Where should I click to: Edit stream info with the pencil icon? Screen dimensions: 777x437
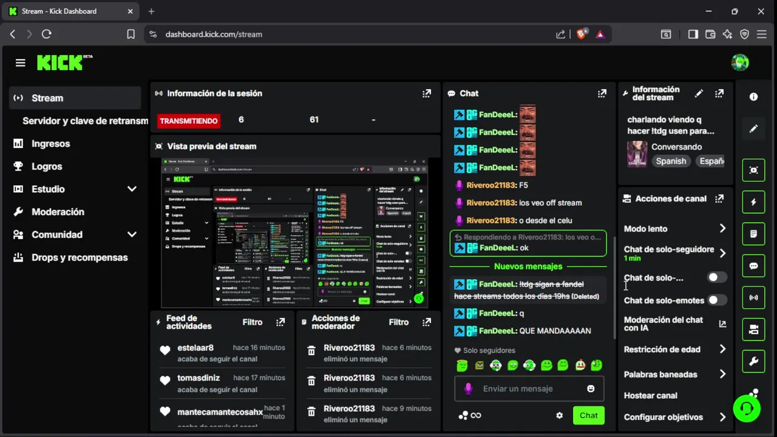pyautogui.click(x=699, y=93)
